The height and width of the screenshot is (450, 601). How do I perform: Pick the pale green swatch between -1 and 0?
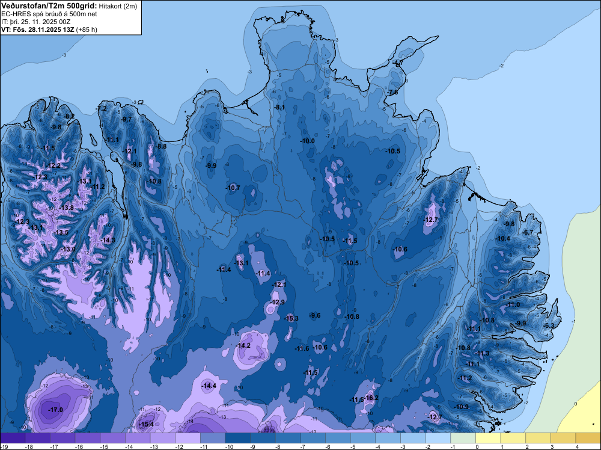(463, 438)
